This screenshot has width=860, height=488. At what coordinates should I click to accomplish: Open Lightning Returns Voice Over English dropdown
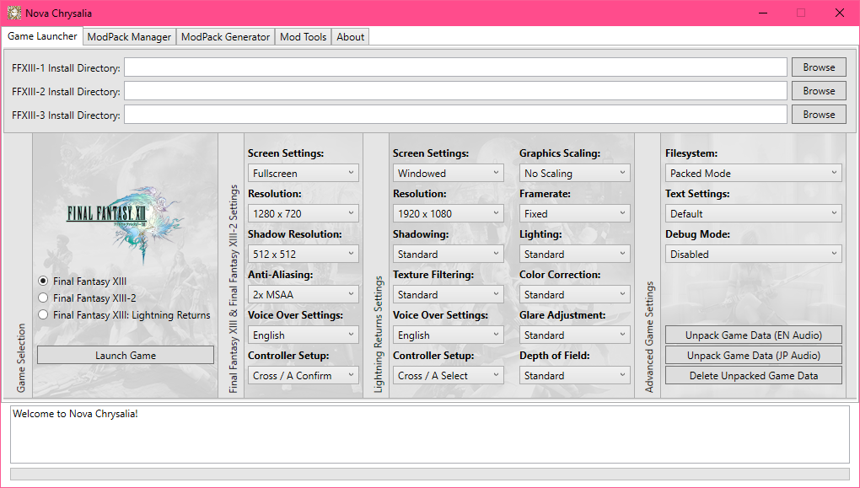pyautogui.click(x=448, y=335)
